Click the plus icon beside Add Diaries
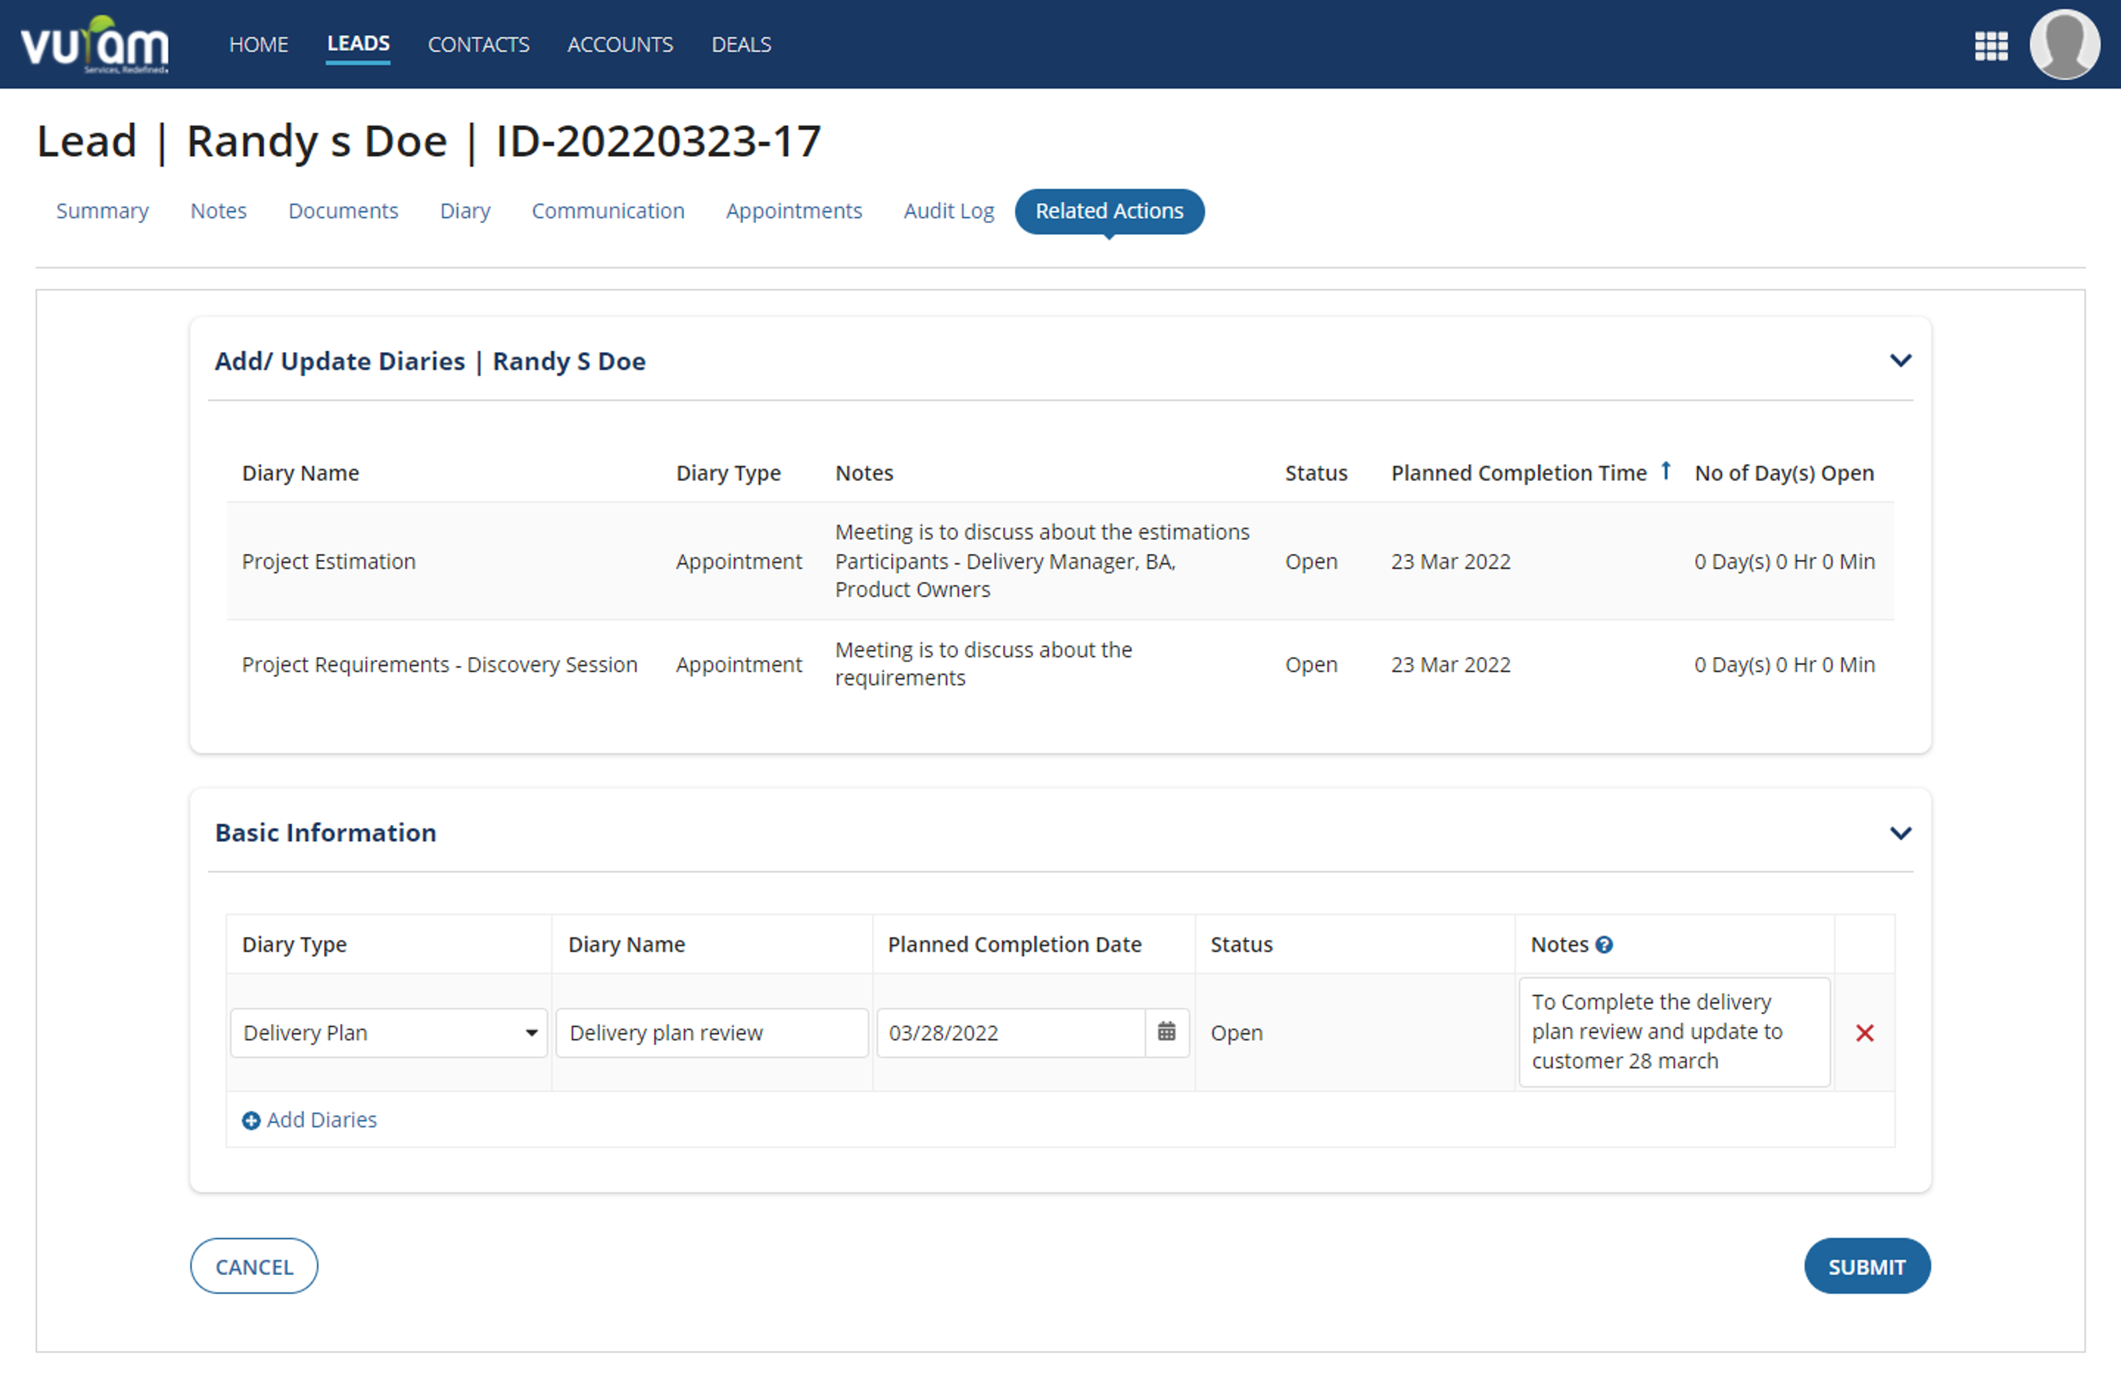2121x1379 pixels. [251, 1120]
